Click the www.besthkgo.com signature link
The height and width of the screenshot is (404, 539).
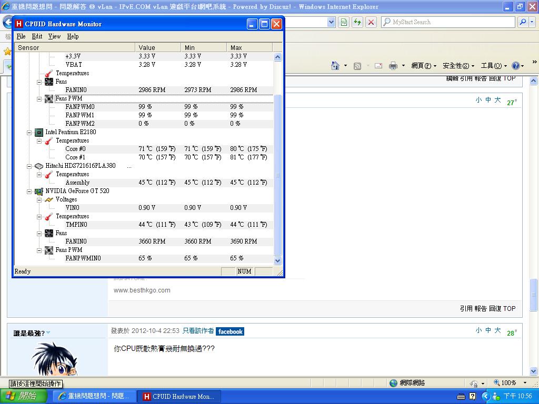142,290
